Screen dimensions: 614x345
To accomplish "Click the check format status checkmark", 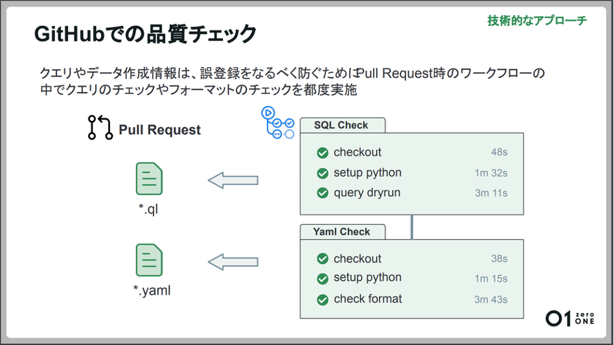I will point(323,299).
